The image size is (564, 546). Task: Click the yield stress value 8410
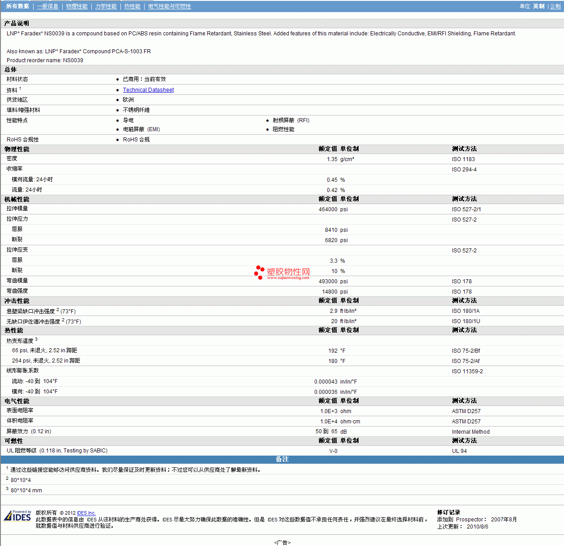pos(331,230)
